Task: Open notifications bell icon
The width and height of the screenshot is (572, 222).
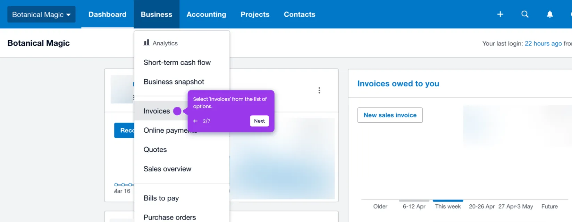Action: point(550,14)
